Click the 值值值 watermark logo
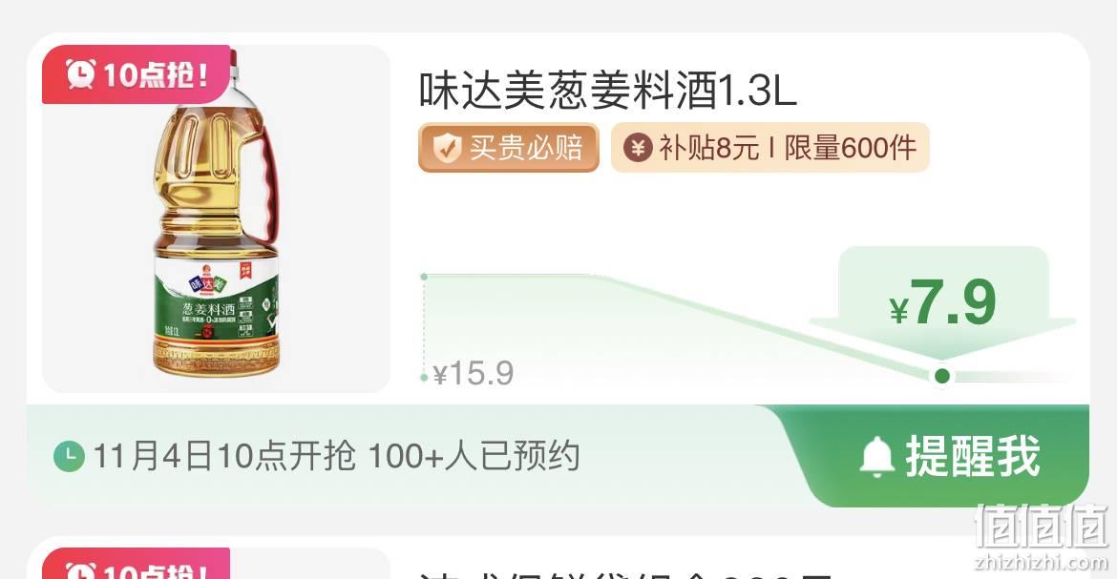The width and height of the screenshot is (1117, 579). 1042,536
